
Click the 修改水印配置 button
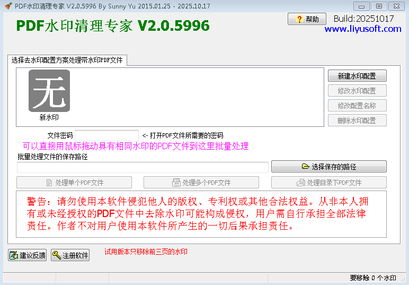tap(357, 91)
